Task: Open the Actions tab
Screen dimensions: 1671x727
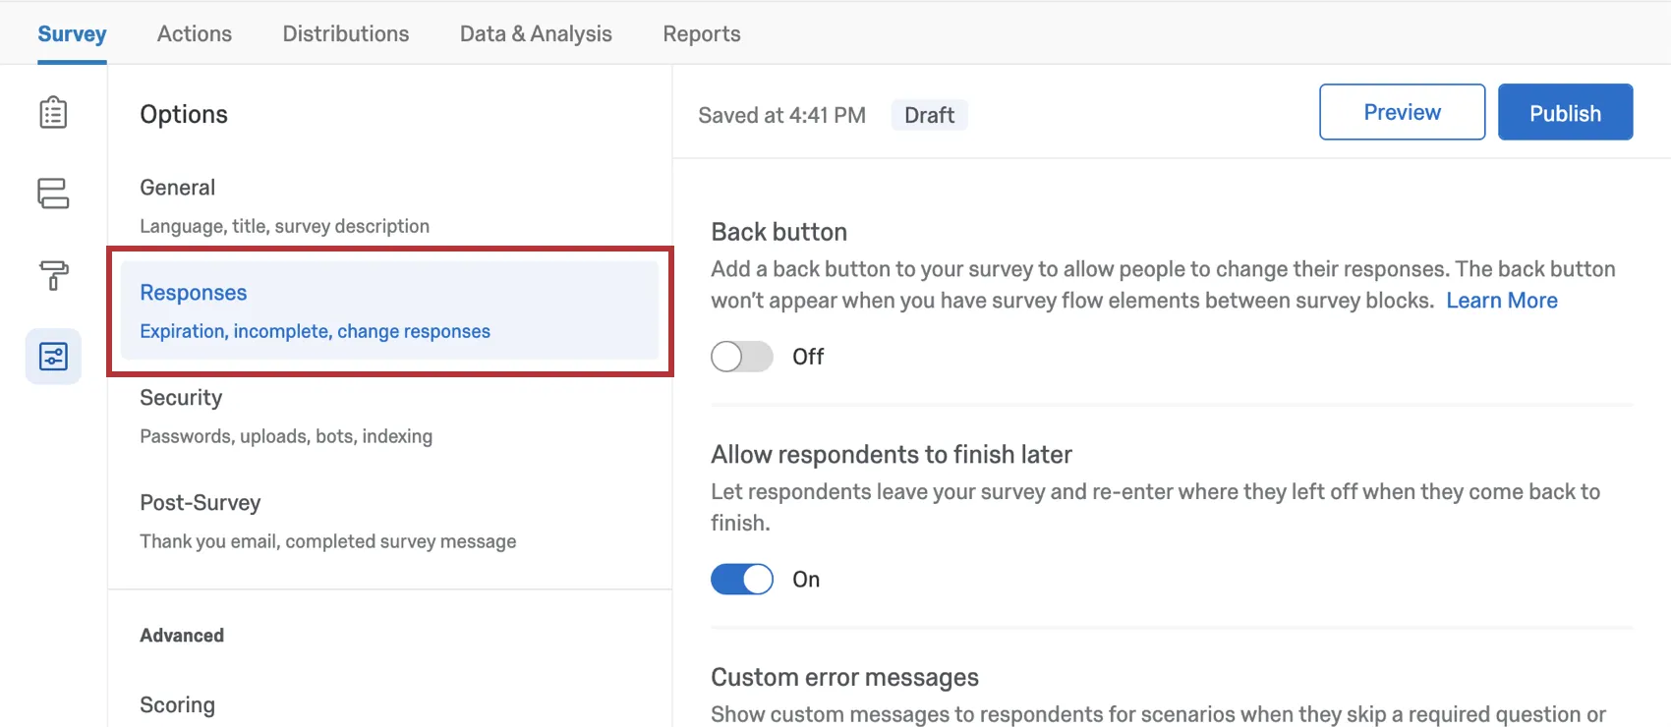Action: pyautogui.click(x=195, y=33)
